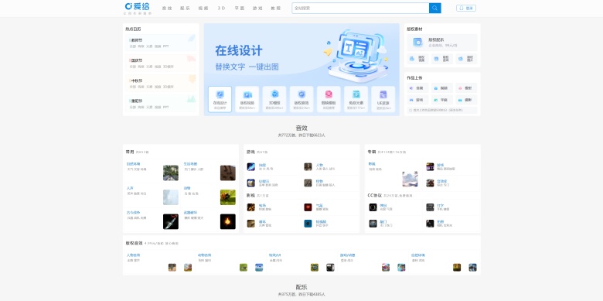Open the 版权配乐 card
The height and width of the screenshot is (301, 603).
442,43
